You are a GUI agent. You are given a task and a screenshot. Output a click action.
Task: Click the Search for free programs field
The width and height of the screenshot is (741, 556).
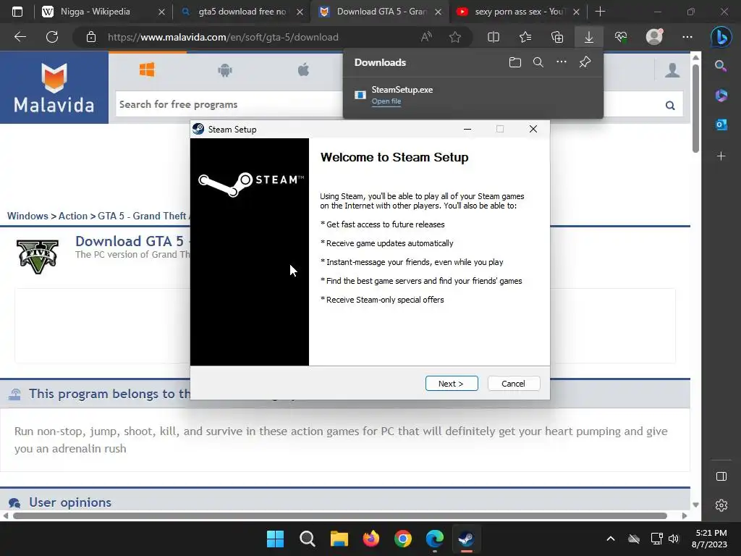[229, 104]
